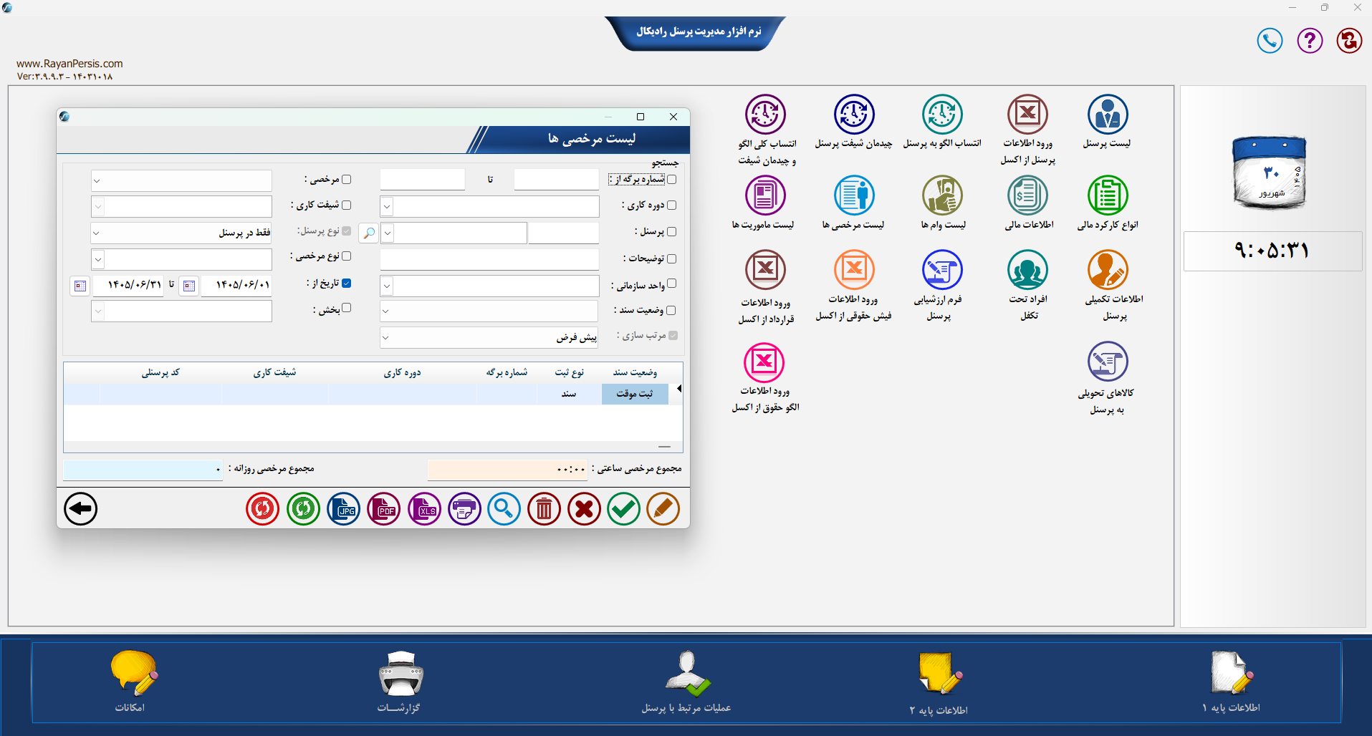Image resolution: width=1372 pixels, height=736 pixels.
Task: Click the red X cancel button
Action: [x=584, y=509]
